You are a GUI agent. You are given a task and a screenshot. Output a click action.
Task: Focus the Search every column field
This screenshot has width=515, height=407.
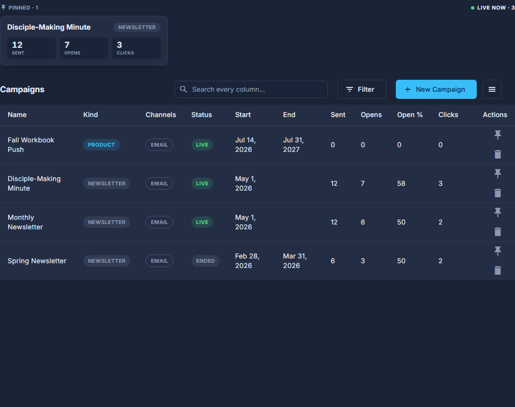pyautogui.click(x=251, y=89)
